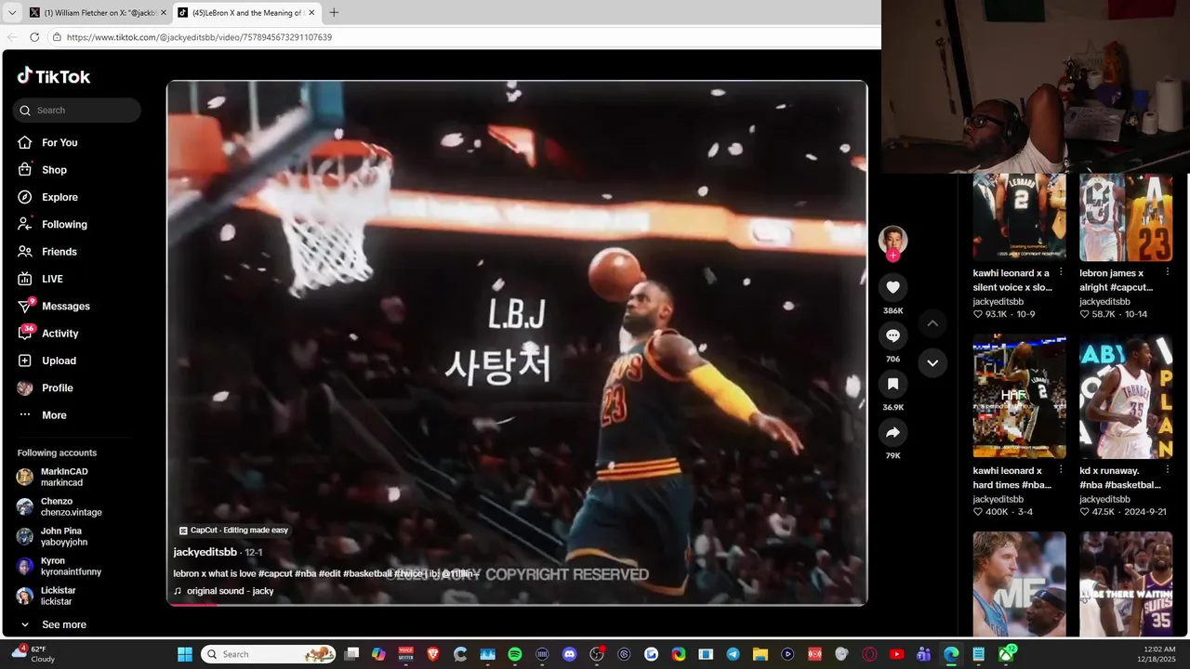Go to the Explore page

tap(59, 197)
